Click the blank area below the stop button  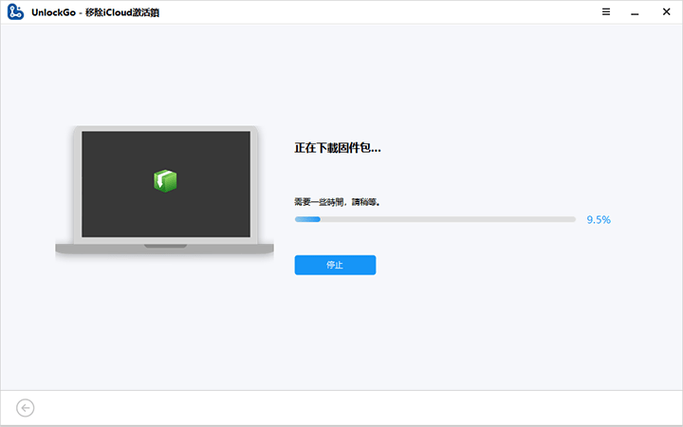(x=335, y=323)
